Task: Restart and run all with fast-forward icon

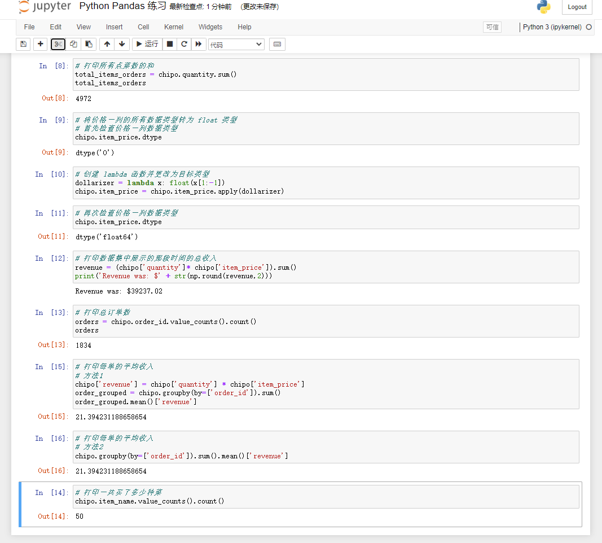Action: coord(199,44)
